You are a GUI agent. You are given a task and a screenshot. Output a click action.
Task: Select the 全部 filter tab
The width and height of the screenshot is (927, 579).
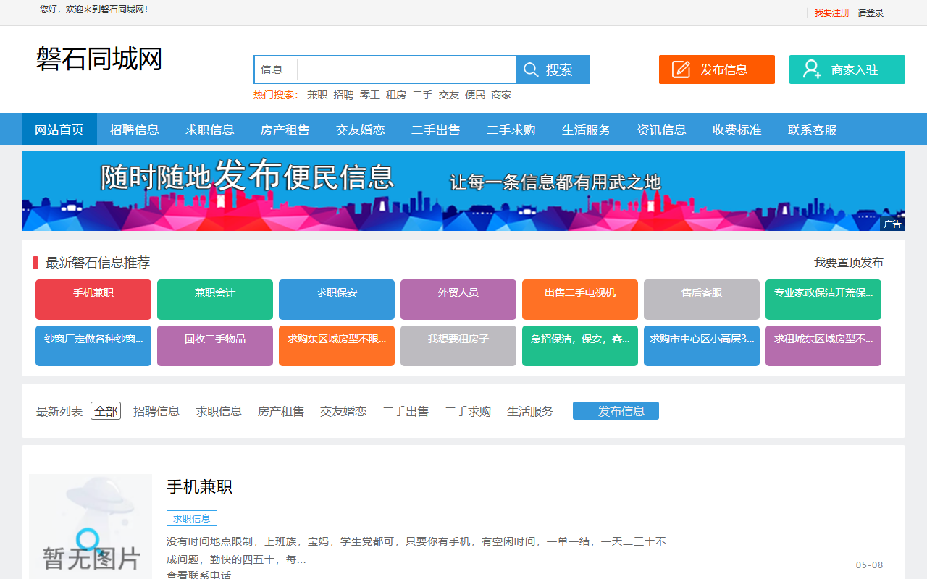click(106, 411)
